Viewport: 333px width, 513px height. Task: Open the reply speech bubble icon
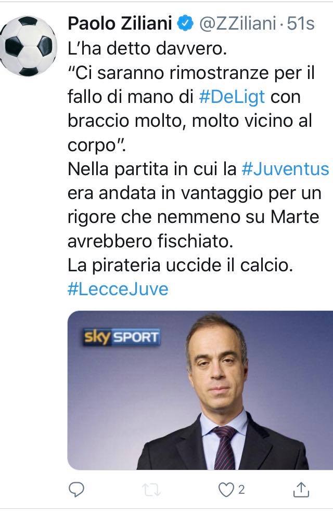[x=76, y=490]
